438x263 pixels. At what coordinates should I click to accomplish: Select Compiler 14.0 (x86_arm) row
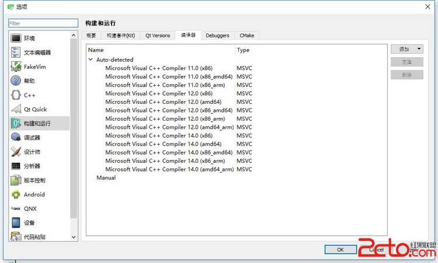[237, 160]
